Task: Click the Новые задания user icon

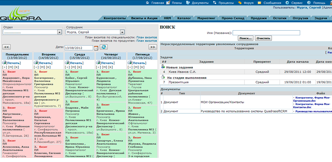Action: coord(163,67)
